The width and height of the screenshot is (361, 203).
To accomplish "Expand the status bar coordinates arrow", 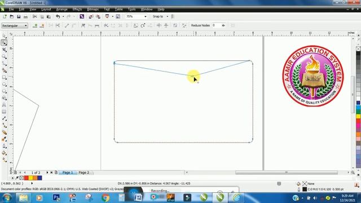I will point(32,183).
